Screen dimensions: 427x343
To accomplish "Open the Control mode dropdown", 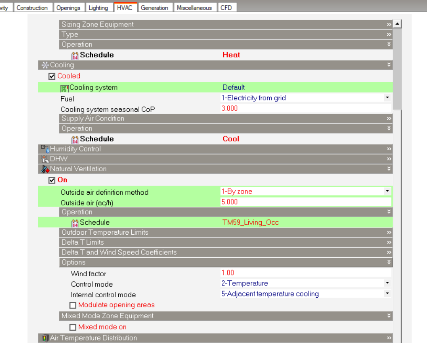I will 387,283.
